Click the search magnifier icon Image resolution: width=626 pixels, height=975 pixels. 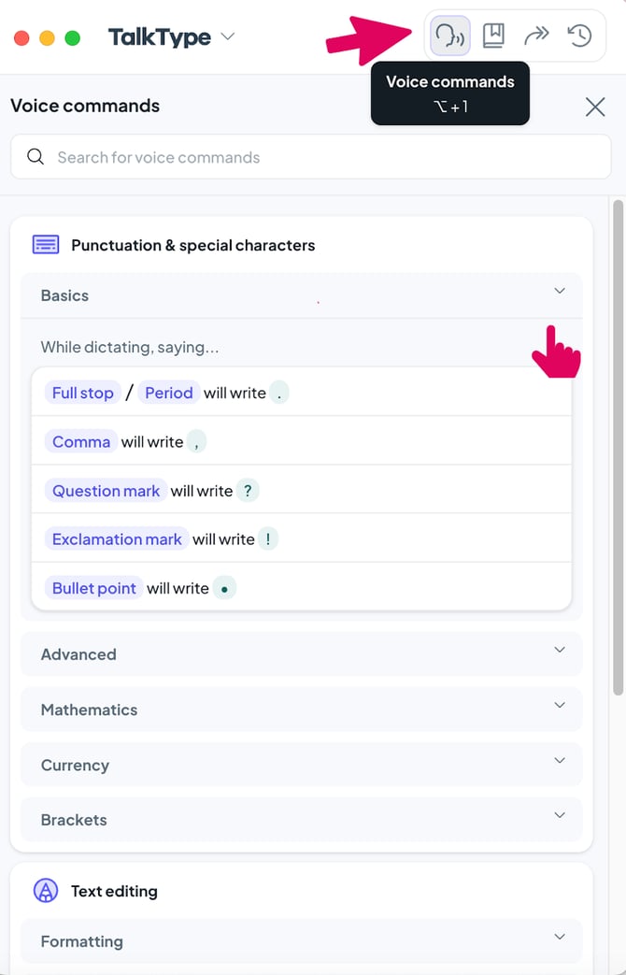(x=36, y=157)
